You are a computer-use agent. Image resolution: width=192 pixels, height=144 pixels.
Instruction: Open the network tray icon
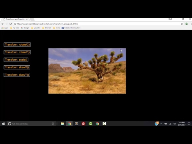(170, 124)
